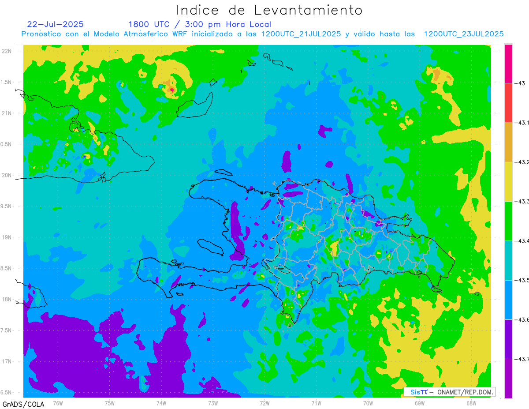Click the '70W' longitude label
Screen dimensions: 529x409
[x=368, y=403]
